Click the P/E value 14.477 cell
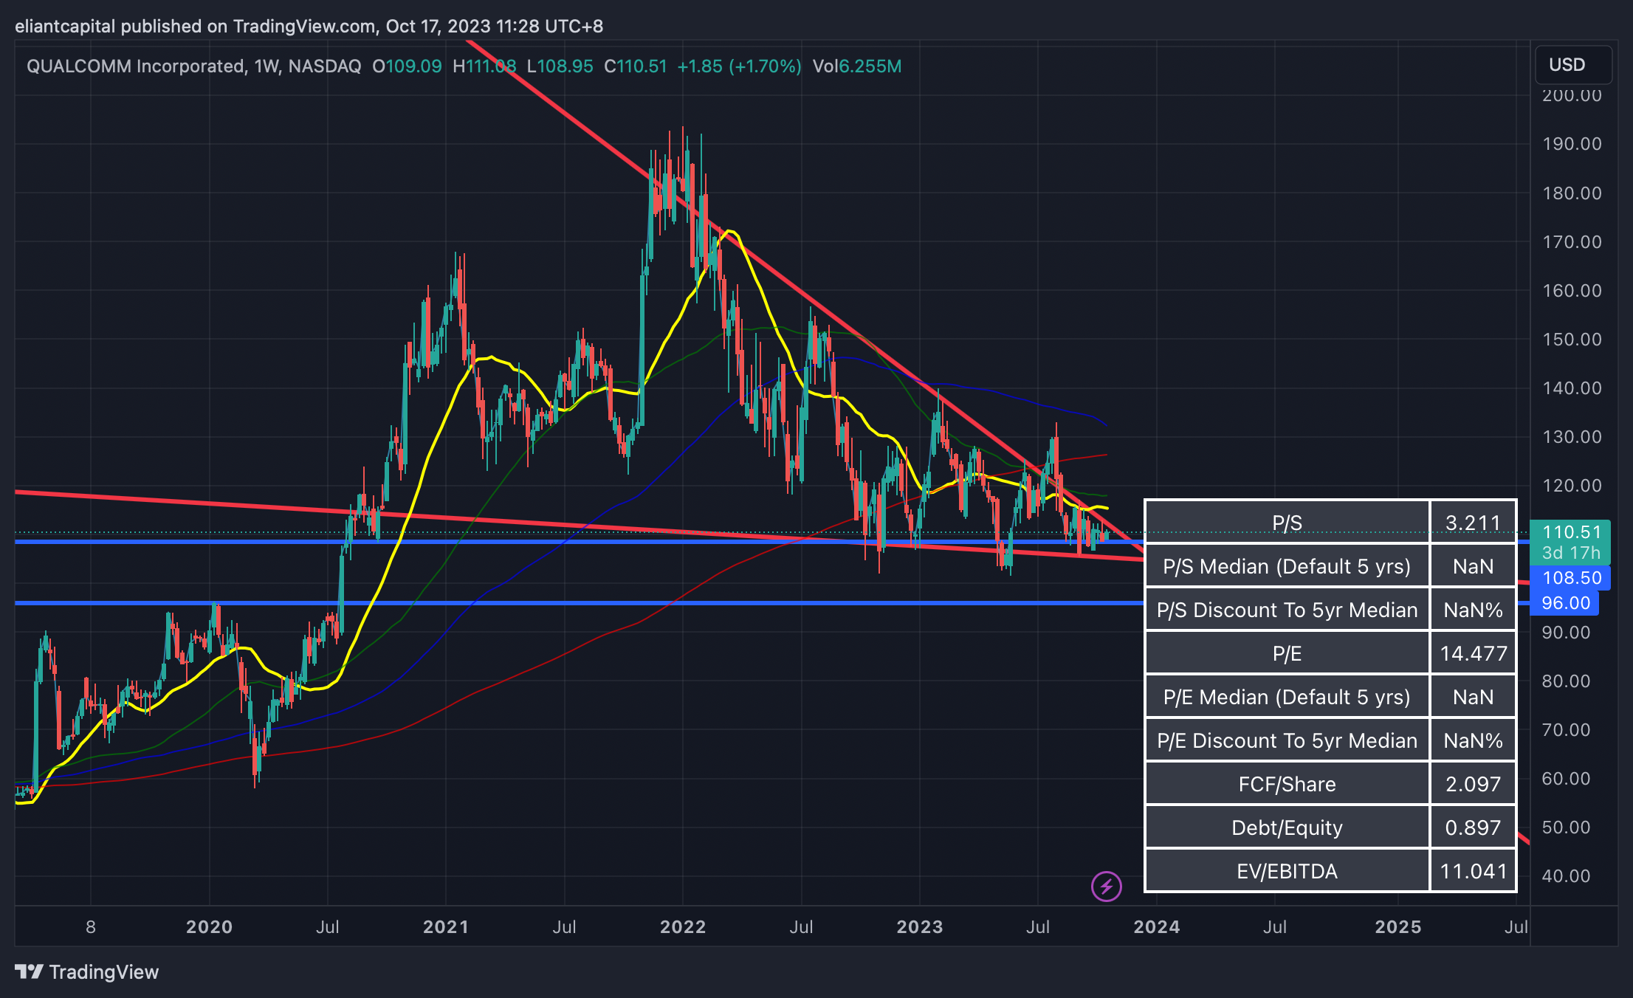 (1473, 653)
